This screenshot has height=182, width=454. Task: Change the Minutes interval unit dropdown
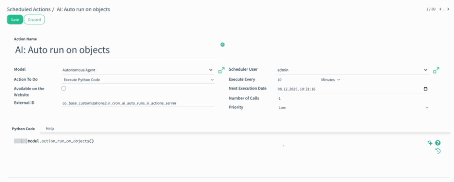pos(330,80)
